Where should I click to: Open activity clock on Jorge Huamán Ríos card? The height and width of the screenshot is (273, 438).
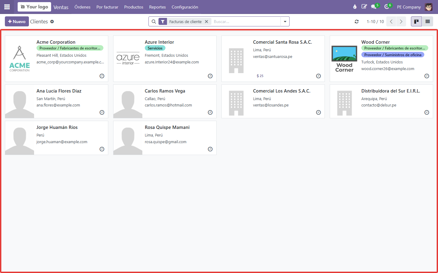tap(102, 149)
